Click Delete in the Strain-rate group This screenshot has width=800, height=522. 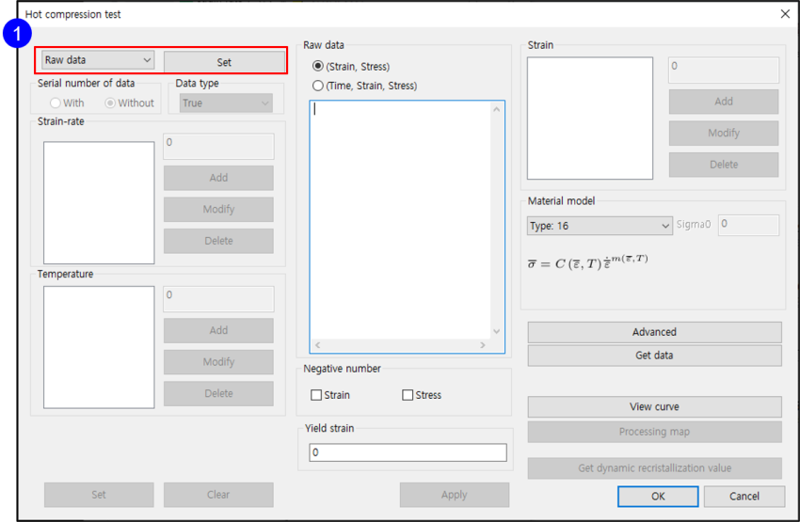click(x=218, y=241)
